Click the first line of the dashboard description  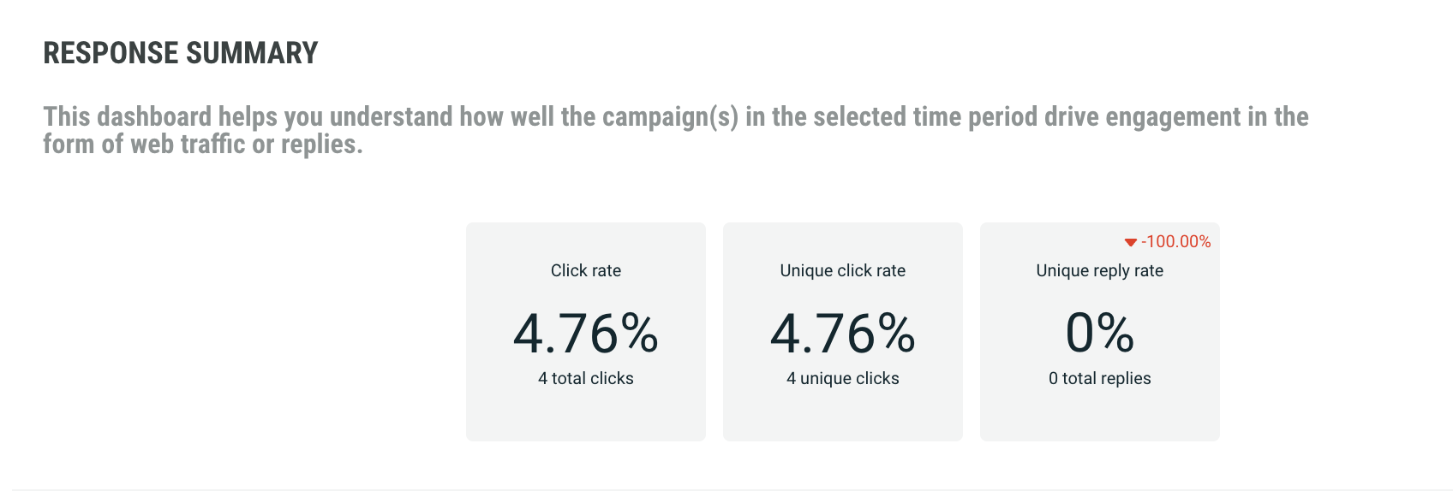675,117
